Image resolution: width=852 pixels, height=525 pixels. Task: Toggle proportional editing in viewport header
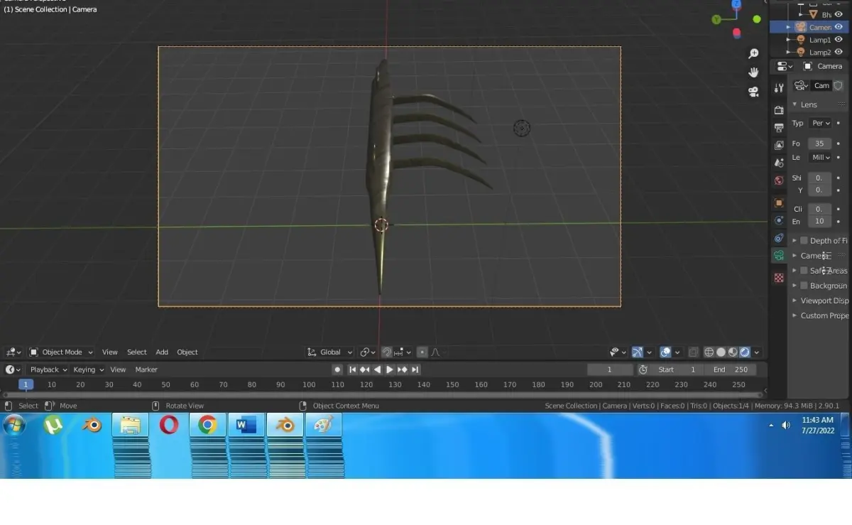422,352
